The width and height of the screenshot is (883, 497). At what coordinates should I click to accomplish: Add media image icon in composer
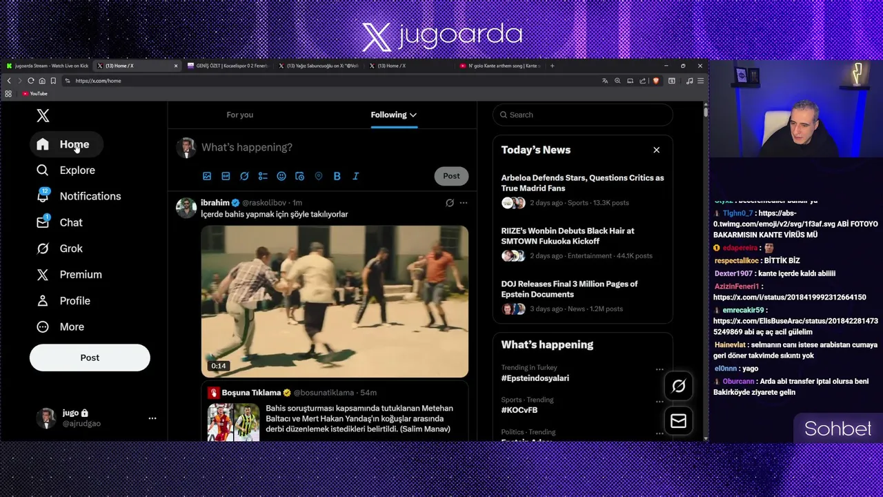(207, 176)
